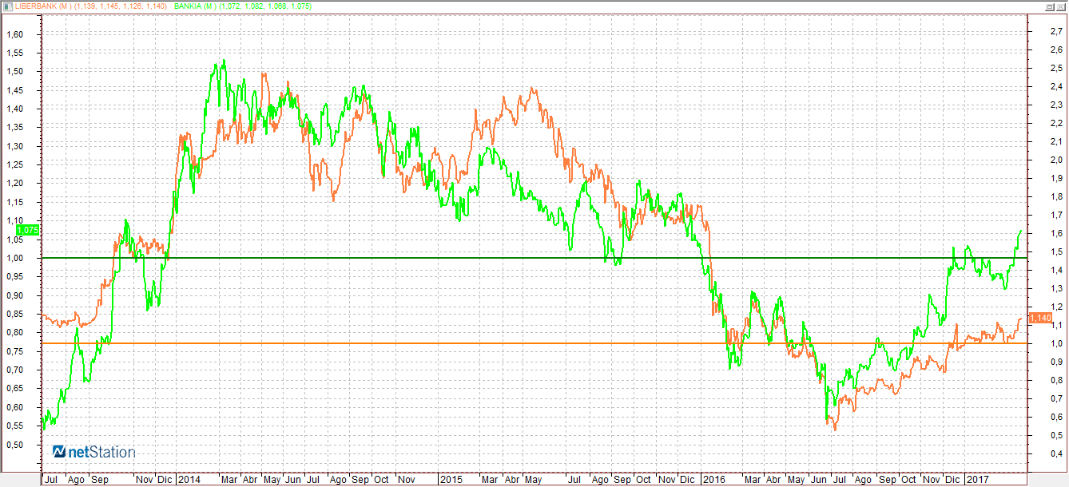Click the 2014 label on time axis
This screenshot has width=1069, height=487.
(189, 480)
